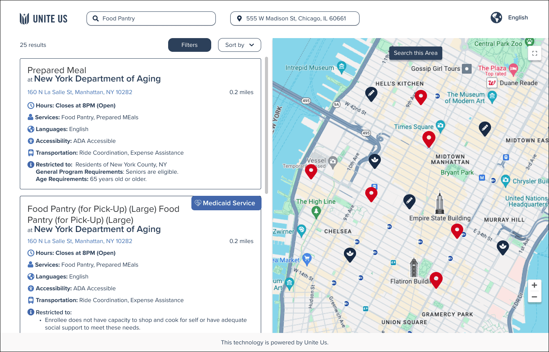Select the red pin below Times Square

[429, 139]
